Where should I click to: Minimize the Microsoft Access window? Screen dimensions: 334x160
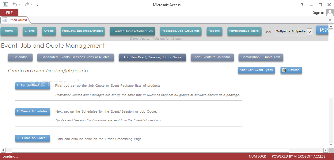[x=311, y=5]
